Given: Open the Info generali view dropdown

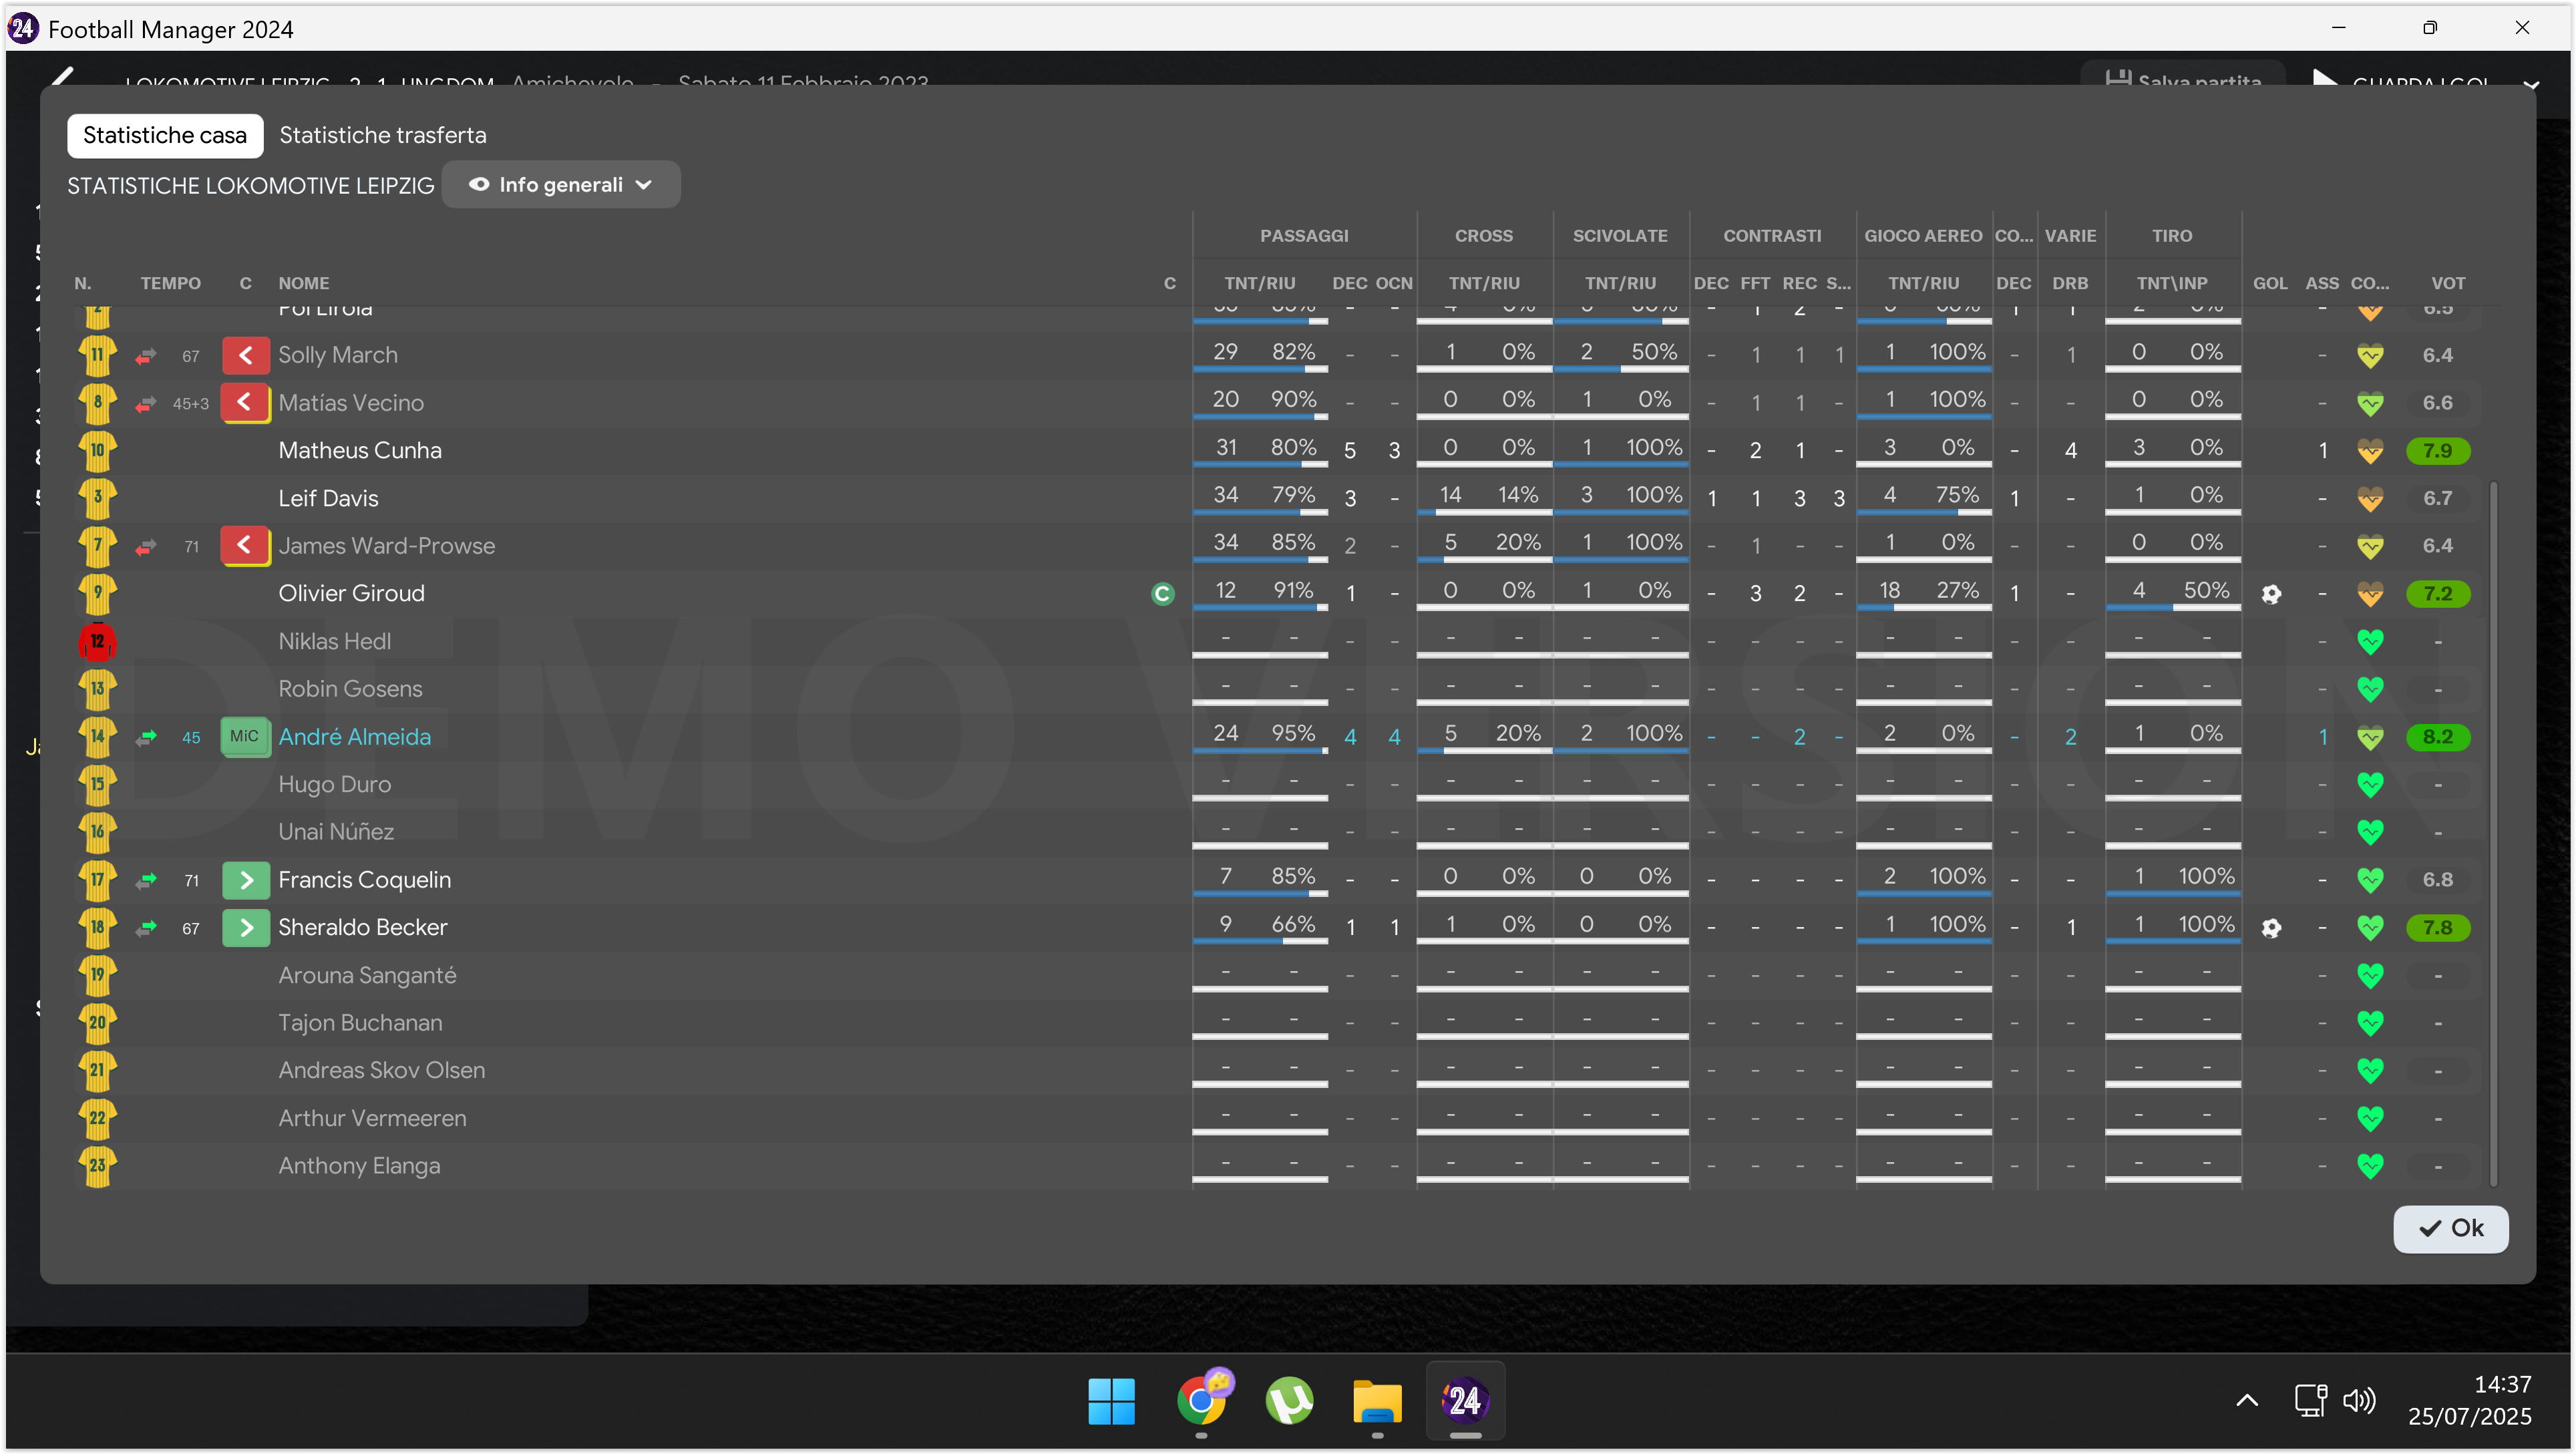Looking at the screenshot, I should (x=561, y=185).
